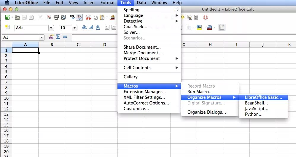Expand the Cell Contents submenu

tap(149, 68)
